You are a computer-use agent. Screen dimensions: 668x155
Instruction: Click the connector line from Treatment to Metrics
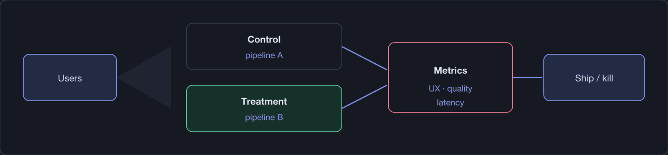(364, 97)
